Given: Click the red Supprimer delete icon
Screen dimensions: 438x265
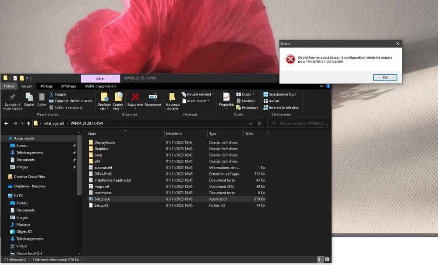Looking at the screenshot, I should (135, 97).
